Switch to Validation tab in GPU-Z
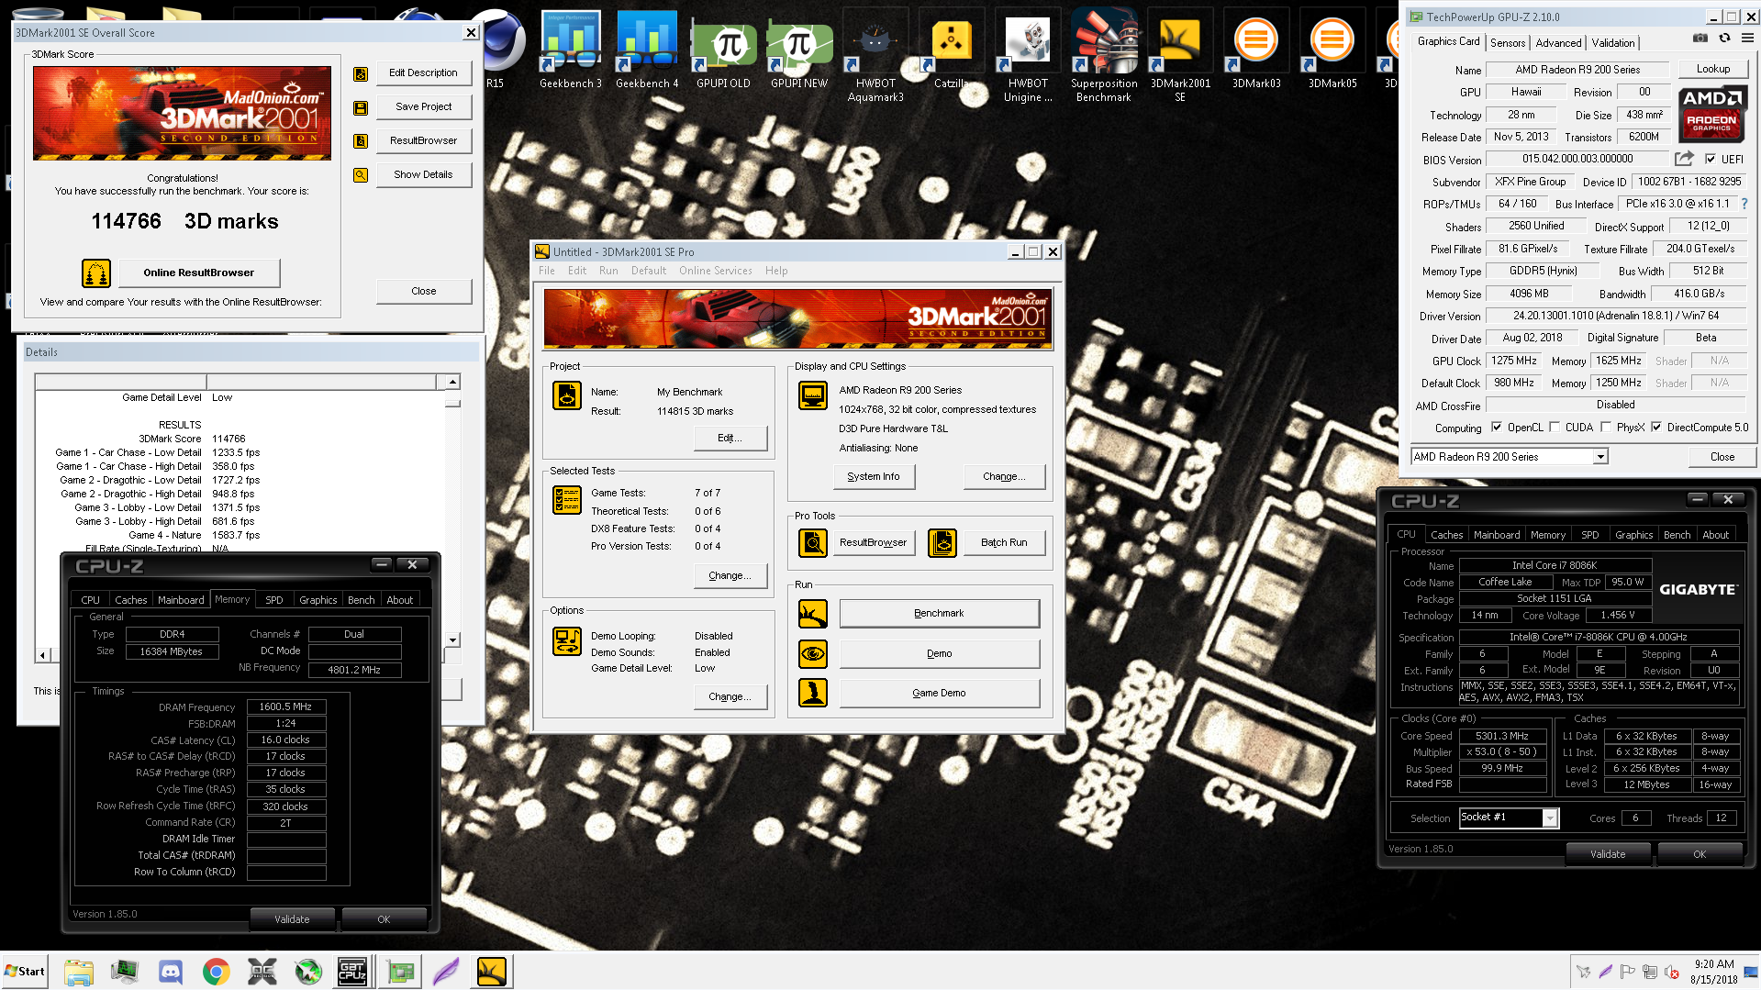 click(x=1612, y=43)
